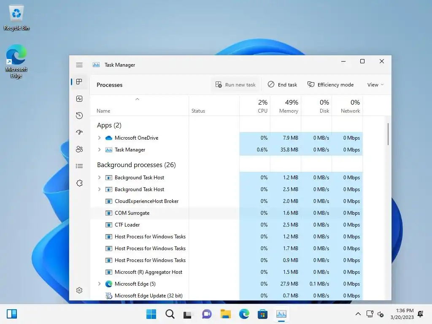
Task: Expand the Task Manager process group
Action: coord(99,150)
